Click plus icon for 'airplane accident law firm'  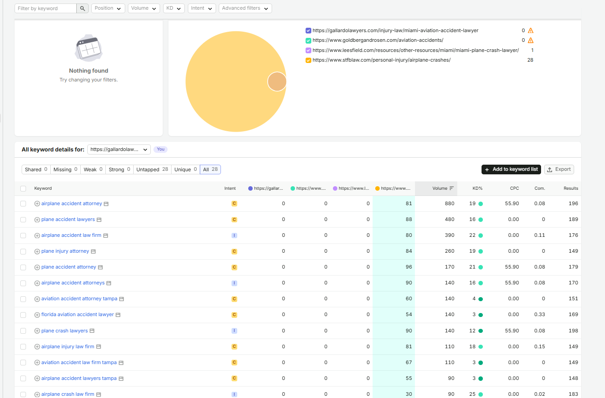37,236
